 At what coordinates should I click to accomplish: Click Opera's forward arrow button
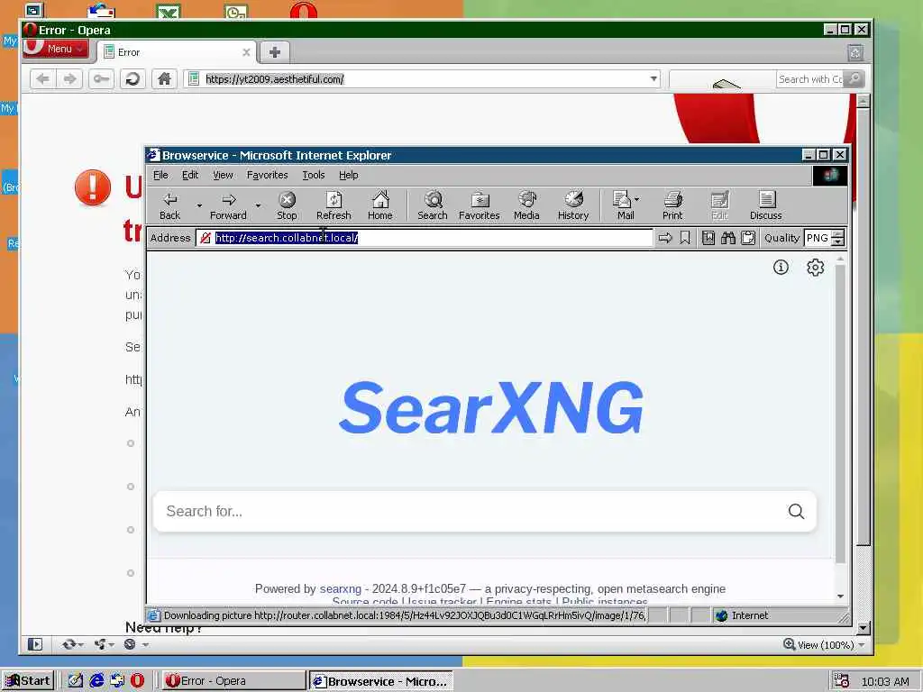(69, 79)
